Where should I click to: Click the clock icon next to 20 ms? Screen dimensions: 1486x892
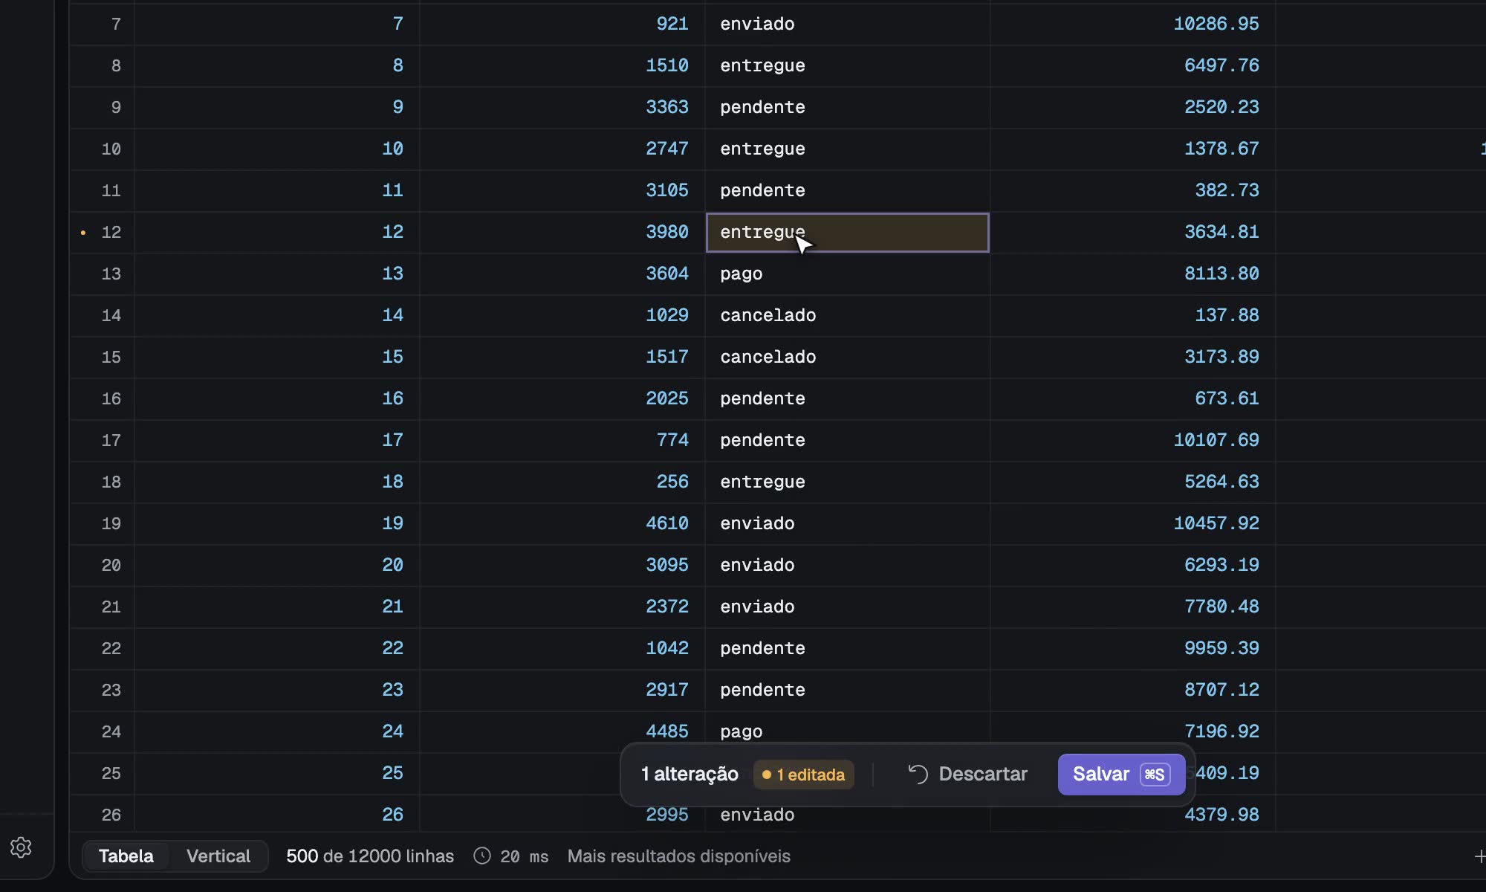click(482, 856)
